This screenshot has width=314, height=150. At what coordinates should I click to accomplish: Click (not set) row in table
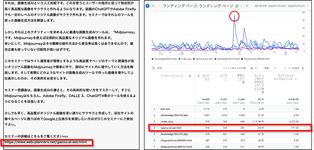(228, 109)
